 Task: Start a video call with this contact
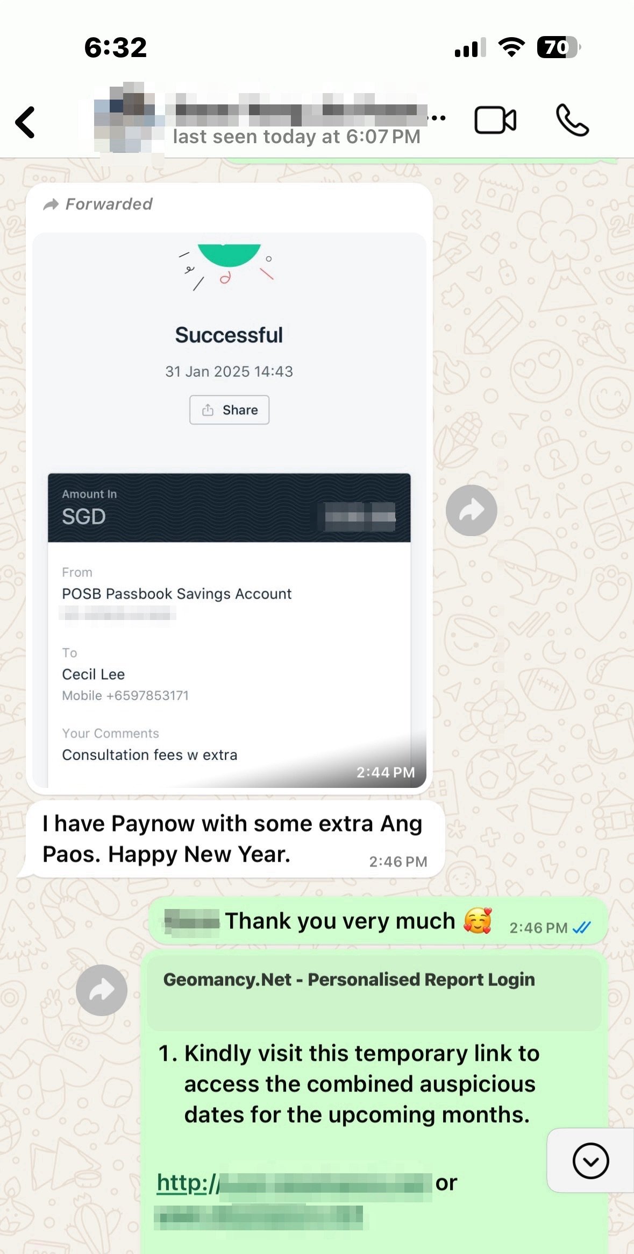click(x=495, y=119)
